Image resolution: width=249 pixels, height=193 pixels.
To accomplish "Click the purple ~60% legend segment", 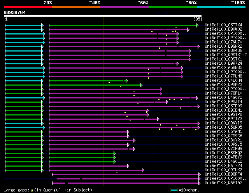I will coord(124,7).
